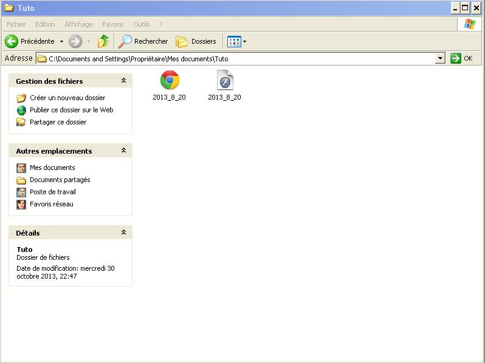
Task: Click the Rechercher search icon
Action: pos(125,41)
